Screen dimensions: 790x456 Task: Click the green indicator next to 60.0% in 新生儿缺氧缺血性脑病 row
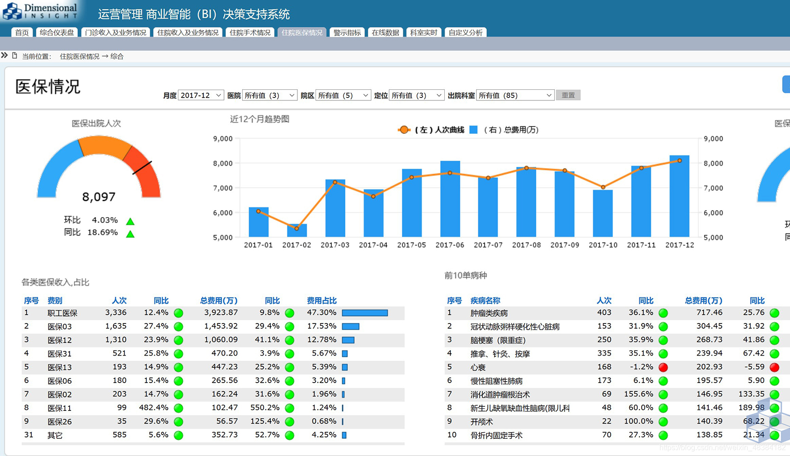point(663,408)
